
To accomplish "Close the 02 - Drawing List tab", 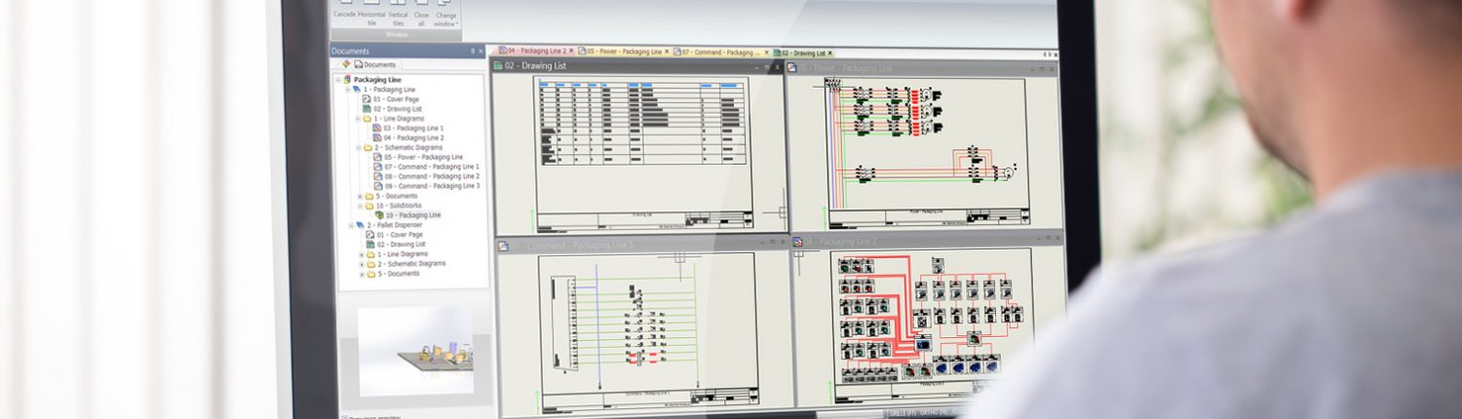I will pyautogui.click(x=831, y=54).
